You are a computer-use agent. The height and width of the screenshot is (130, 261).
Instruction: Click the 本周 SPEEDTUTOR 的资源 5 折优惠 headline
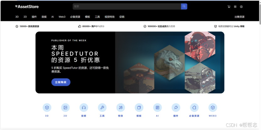(76, 54)
